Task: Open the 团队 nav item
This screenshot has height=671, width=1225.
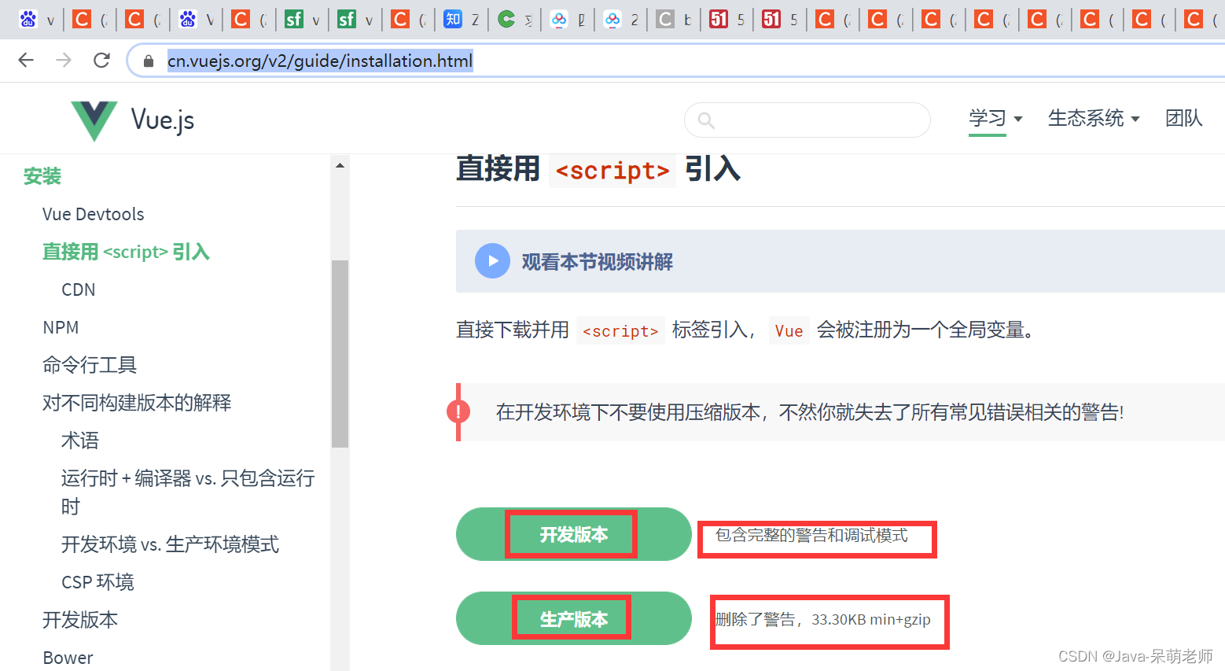Action: point(1184,118)
